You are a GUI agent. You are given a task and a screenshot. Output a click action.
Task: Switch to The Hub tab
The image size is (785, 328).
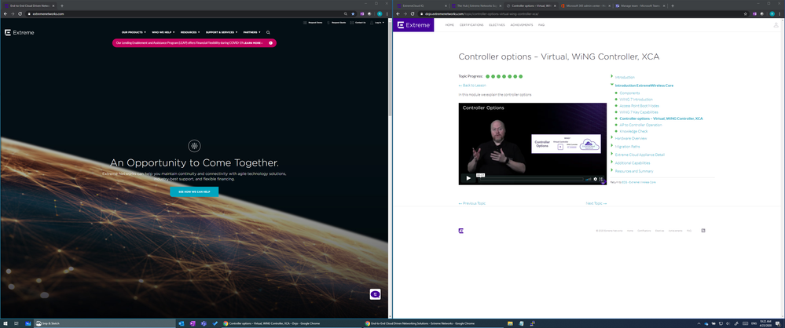tap(475, 5)
